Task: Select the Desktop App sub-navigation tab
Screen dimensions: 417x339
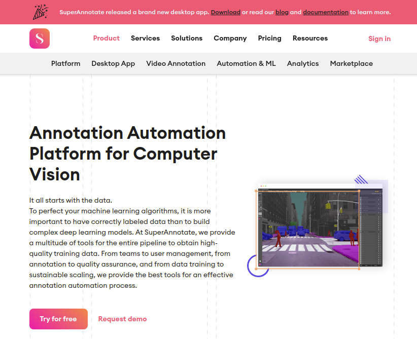Action: click(113, 63)
